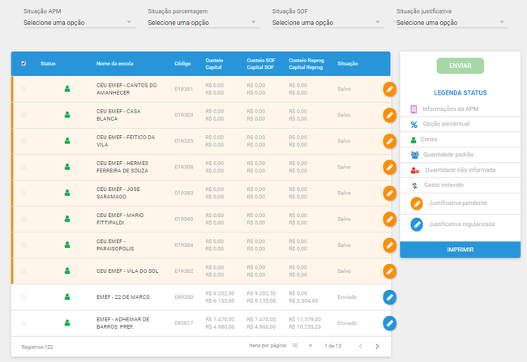527x362 pixels.
Task: Click pencil icon for HERMES FERREIRA DE SOUZA row
Action: coord(389,167)
